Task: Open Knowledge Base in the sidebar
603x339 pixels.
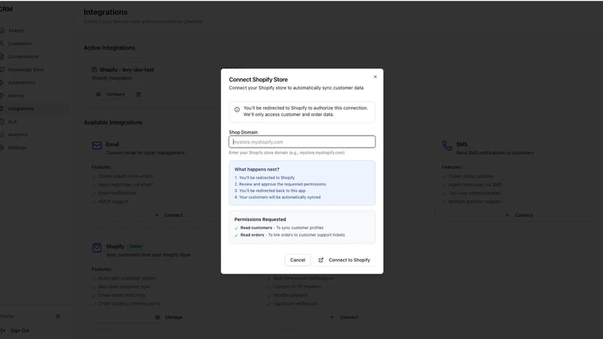Action: 26,69
